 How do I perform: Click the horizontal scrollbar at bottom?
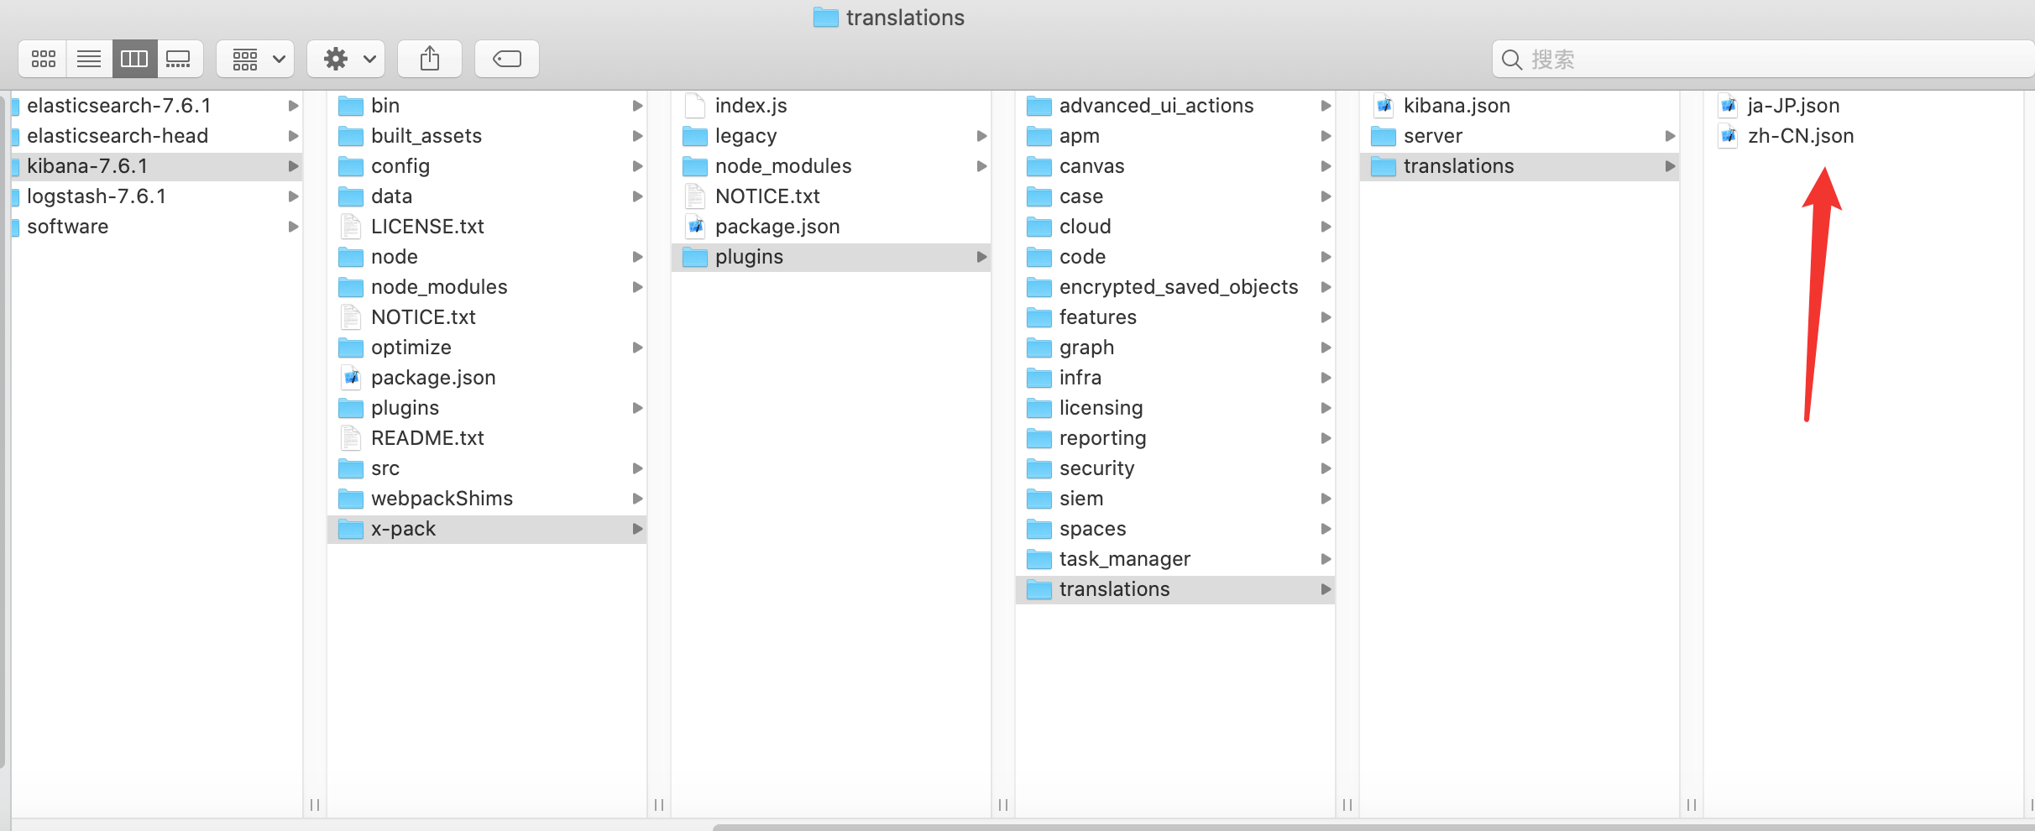coord(1343,827)
